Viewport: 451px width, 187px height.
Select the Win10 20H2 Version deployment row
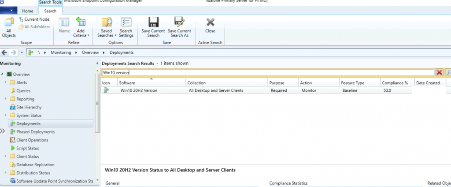point(256,90)
